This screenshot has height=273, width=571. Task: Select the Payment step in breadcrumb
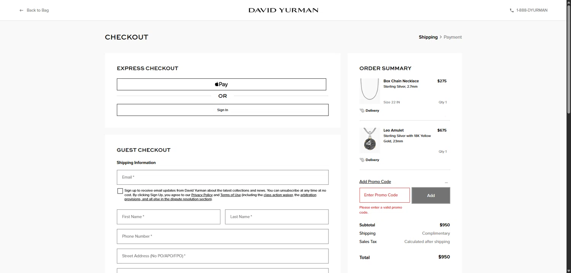click(x=453, y=37)
